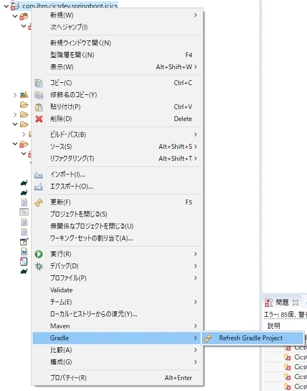This screenshot has height=391, width=307.
Task: Open the 構成(G) submenu
Action: coord(117,362)
